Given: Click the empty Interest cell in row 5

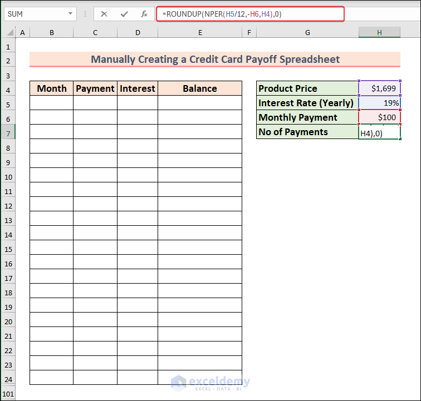Looking at the screenshot, I should pos(138,103).
